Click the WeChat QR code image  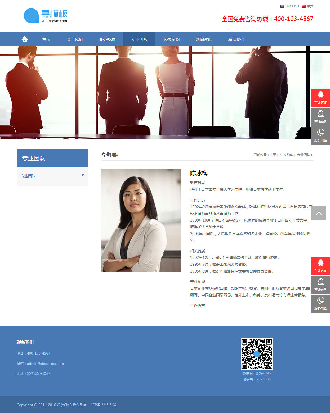pyautogui.click(x=256, y=354)
